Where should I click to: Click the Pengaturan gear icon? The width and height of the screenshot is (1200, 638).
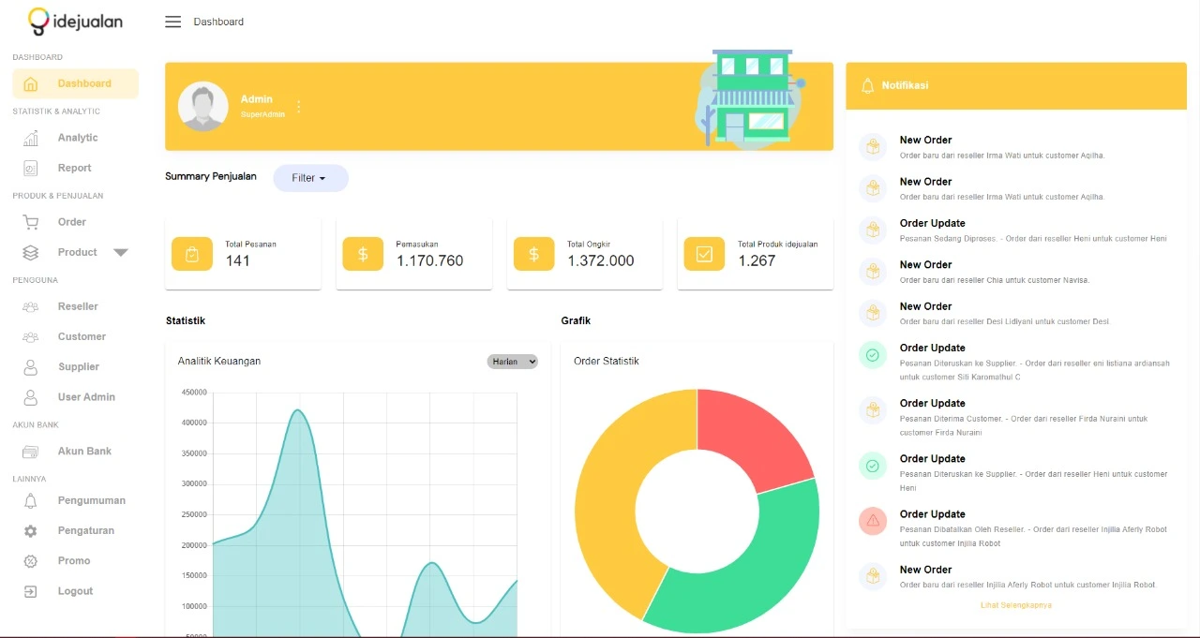click(x=31, y=531)
